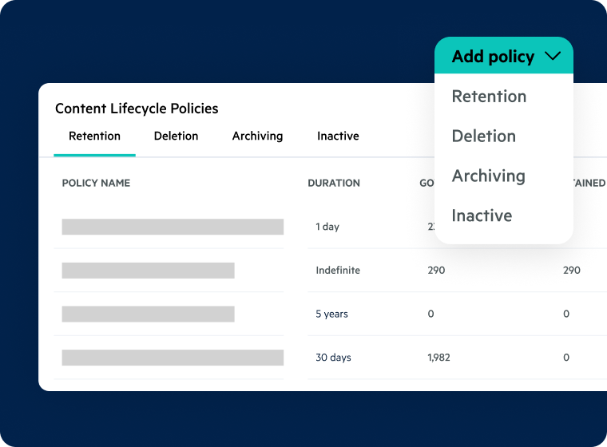Show the Inactive policies tab
The height and width of the screenshot is (447, 607).
[x=338, y=136]
